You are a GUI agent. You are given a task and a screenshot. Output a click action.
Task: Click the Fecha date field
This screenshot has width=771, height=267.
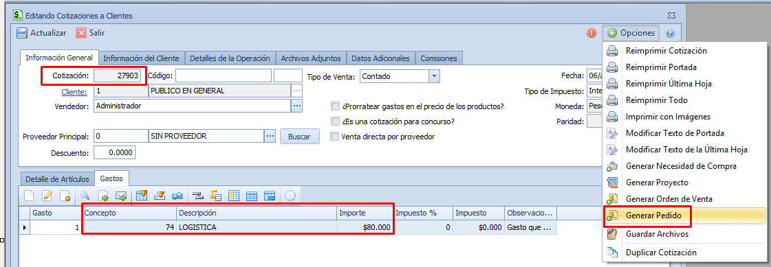pos(594,76)
